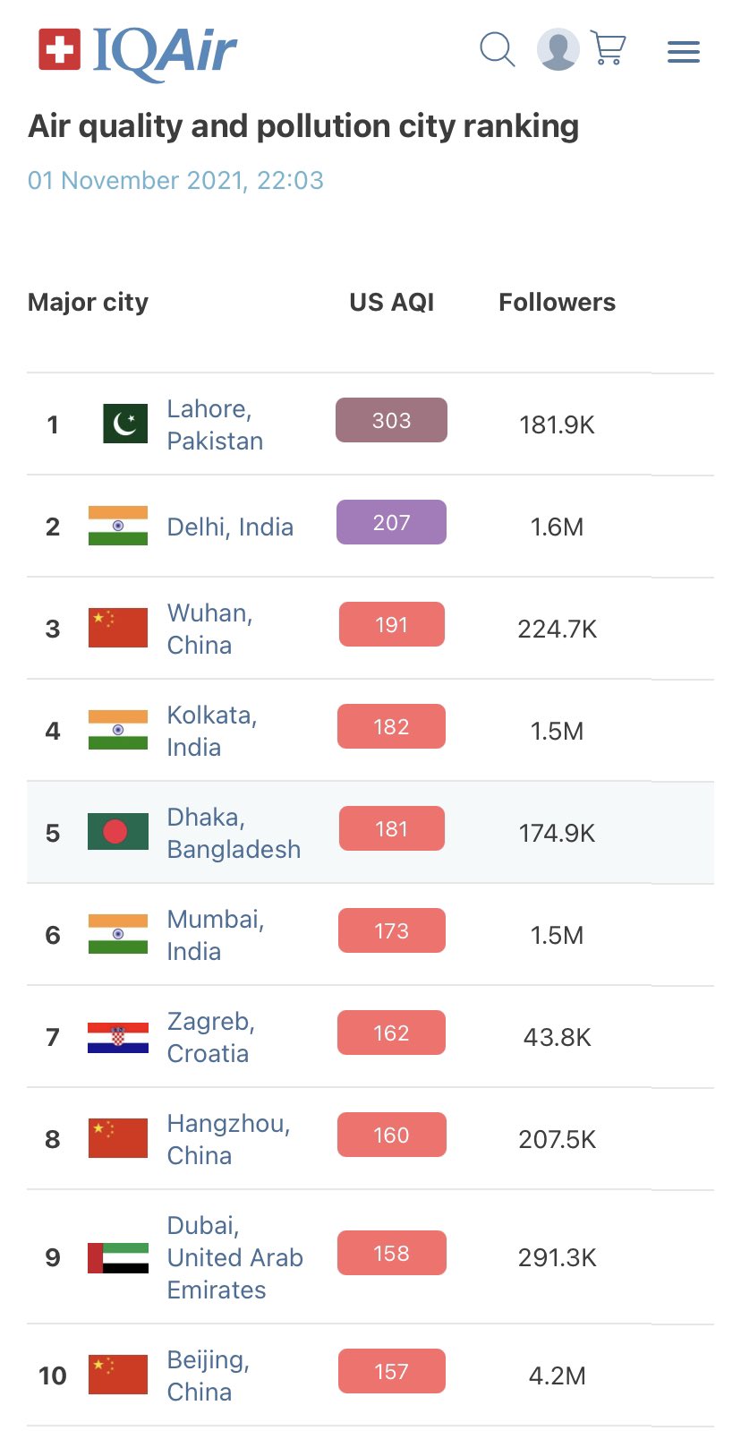
Task: Click the IQAir logo
Action: point(138,51)
